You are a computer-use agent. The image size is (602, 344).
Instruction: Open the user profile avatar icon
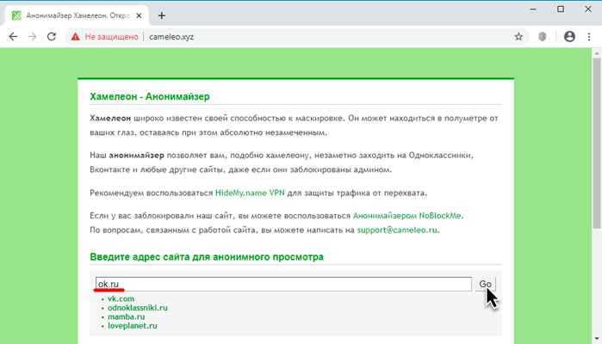pyautogui.click(x=569, y=36)
